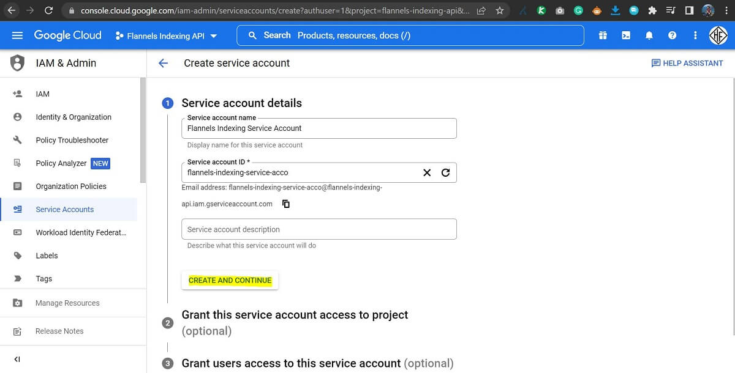Open the Flannels Indexing API project selector
This screenshot has height=373, width=735.
click(x=166, y=36)
